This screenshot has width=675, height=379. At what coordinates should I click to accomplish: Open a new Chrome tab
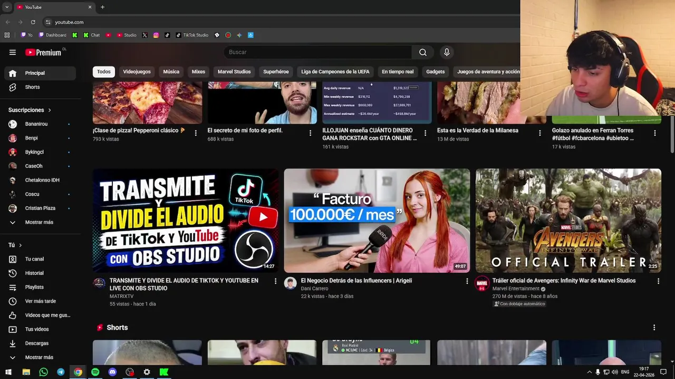(x=102, y=7)
